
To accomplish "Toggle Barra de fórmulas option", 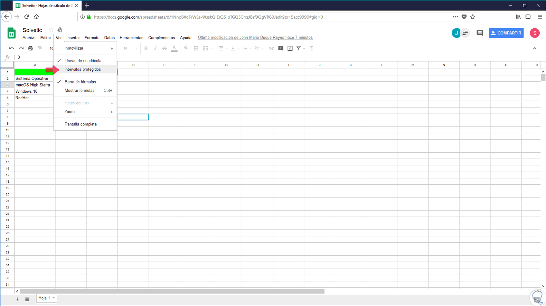I will [x=85, y=82].
